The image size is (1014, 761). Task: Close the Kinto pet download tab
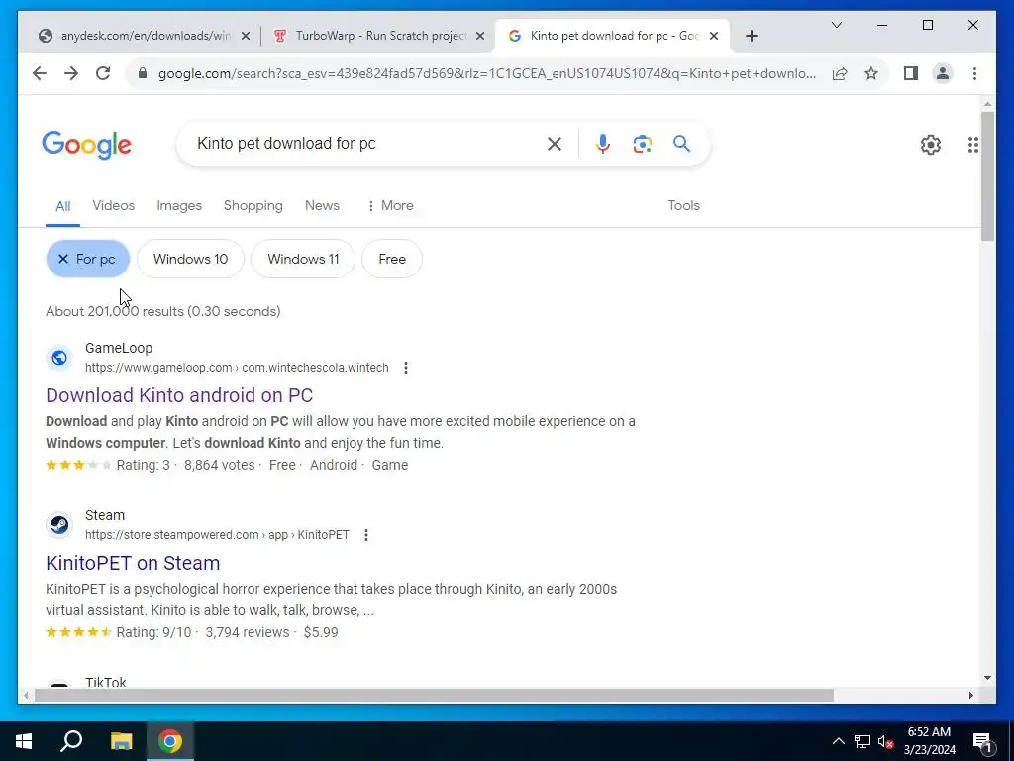[x=714, y=36]
